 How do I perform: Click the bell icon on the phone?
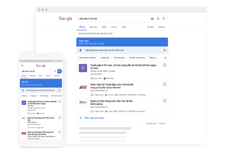point(23,90)
